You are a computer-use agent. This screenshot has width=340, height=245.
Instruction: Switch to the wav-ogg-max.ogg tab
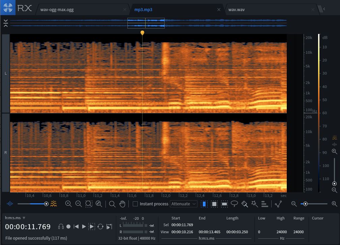tap(57, 9)
